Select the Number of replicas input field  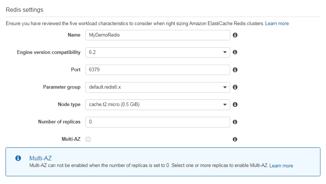tap(157, 122)
